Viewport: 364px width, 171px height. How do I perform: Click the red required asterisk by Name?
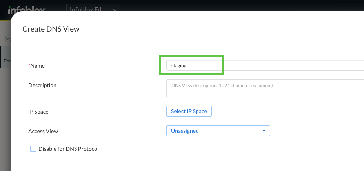coord(29,66)
